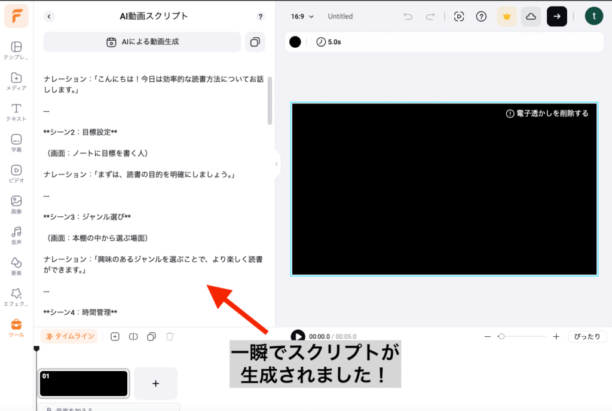The width and height of the screenshot is (612, 411).
Task: Click the (画面：本棚の中から選ぶ場面) line
Action: 97,238
